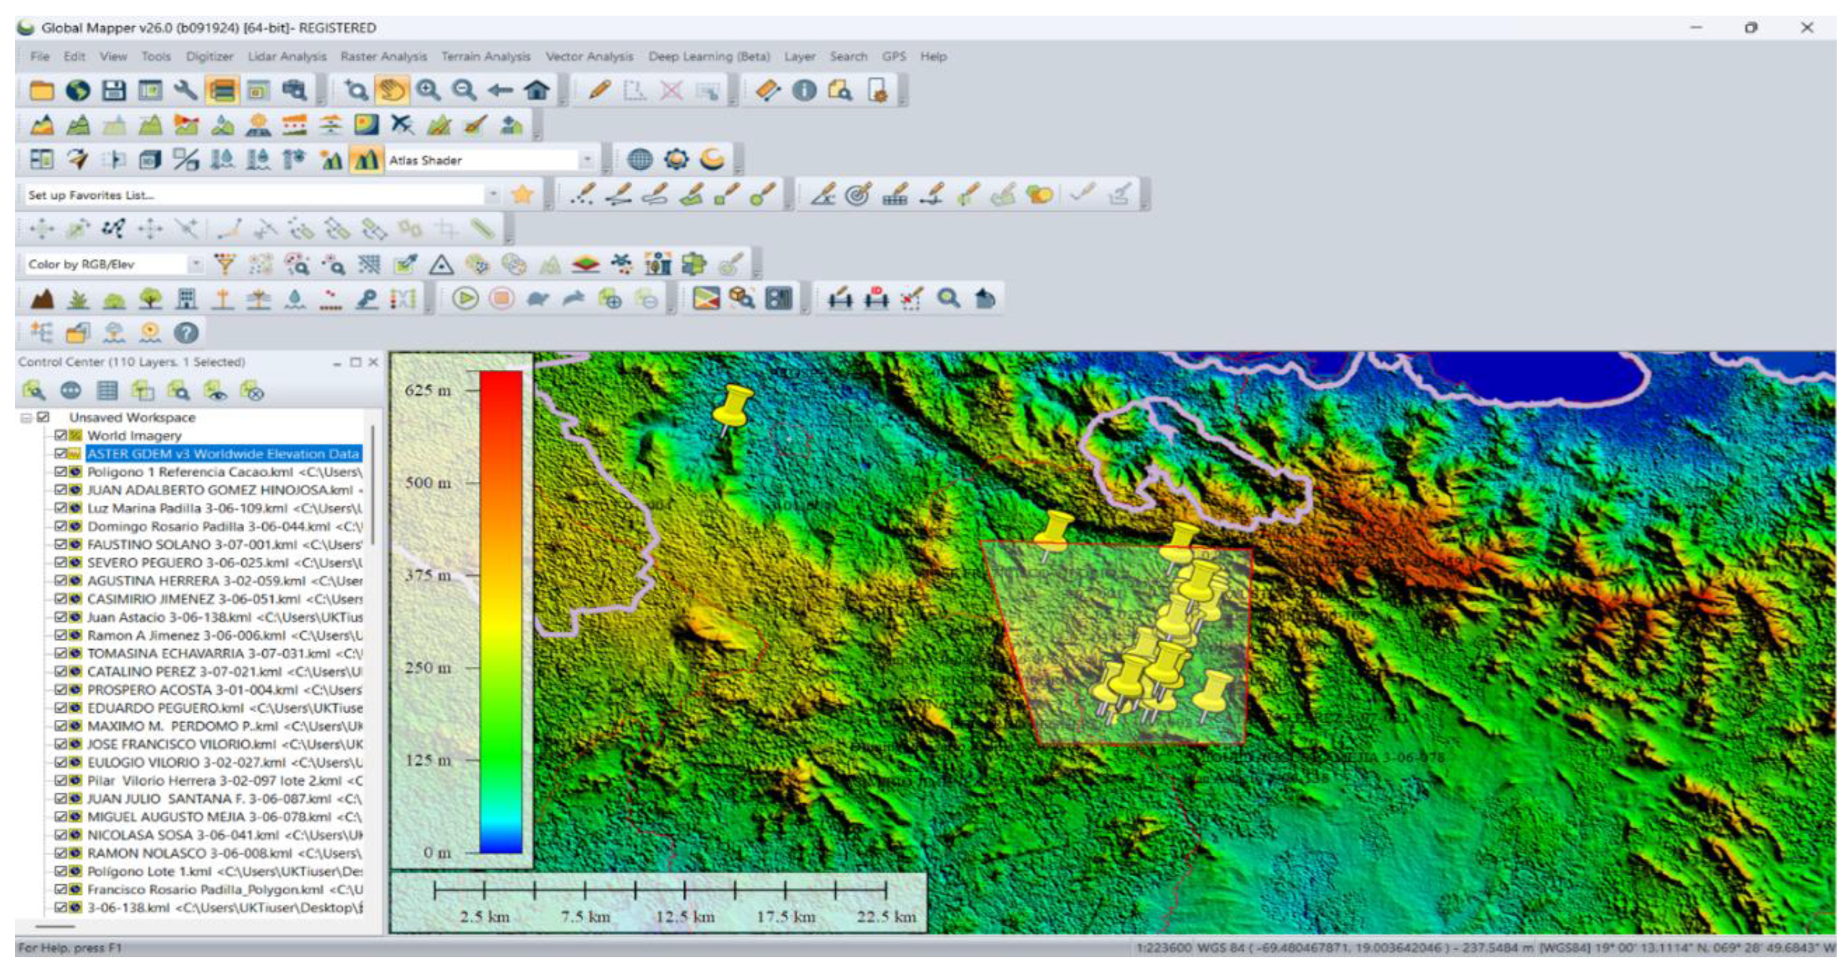Collapse the Unsaved Workspace tree node
The image size is (1848, 969).
pyautogui.click(x=27, y=417)
